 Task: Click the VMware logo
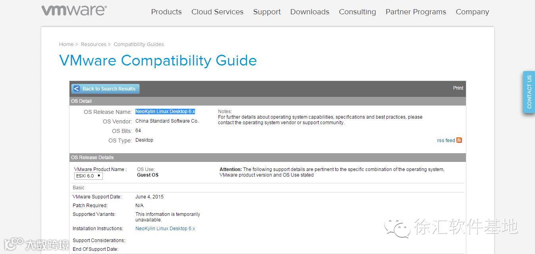coord(74,10)
